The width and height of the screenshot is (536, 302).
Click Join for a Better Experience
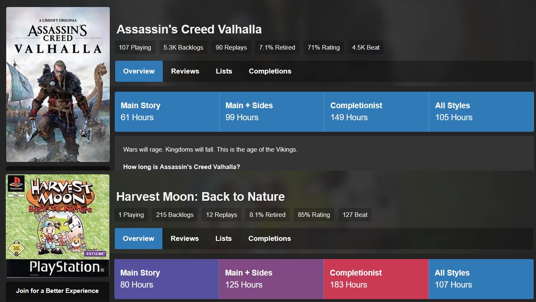pyautogui.click(x=58, y=291)
